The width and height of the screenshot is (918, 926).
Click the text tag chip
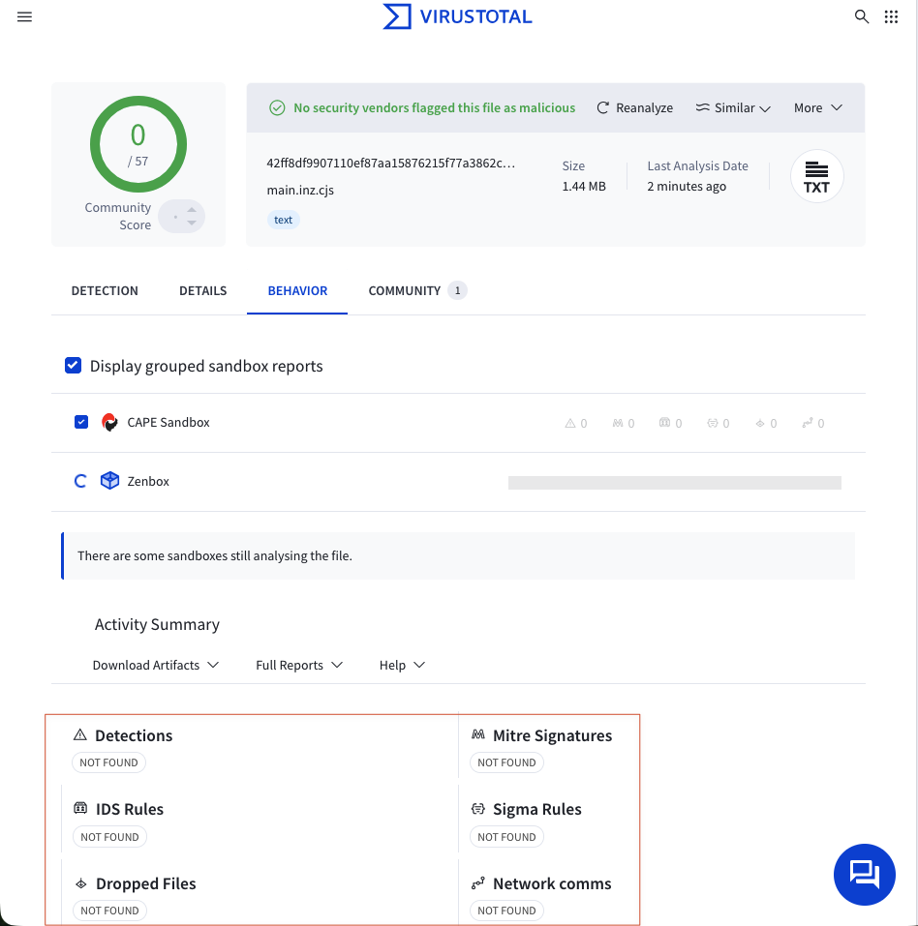pos(283,220)
